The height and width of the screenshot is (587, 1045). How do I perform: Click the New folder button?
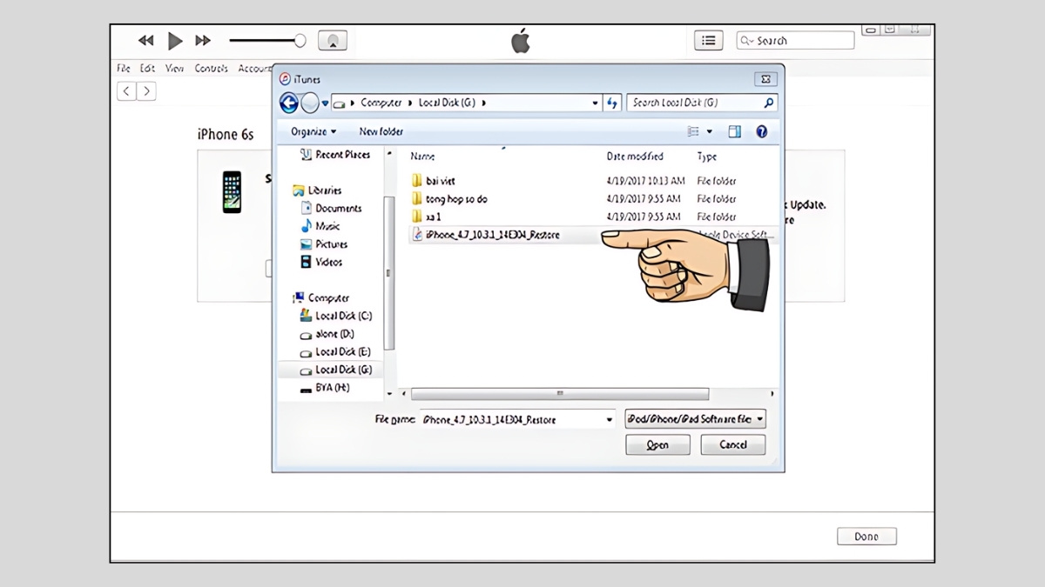(x=381, y=131)
